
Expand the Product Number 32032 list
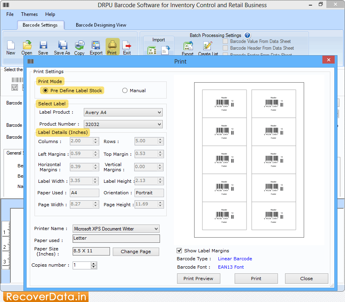158,124
